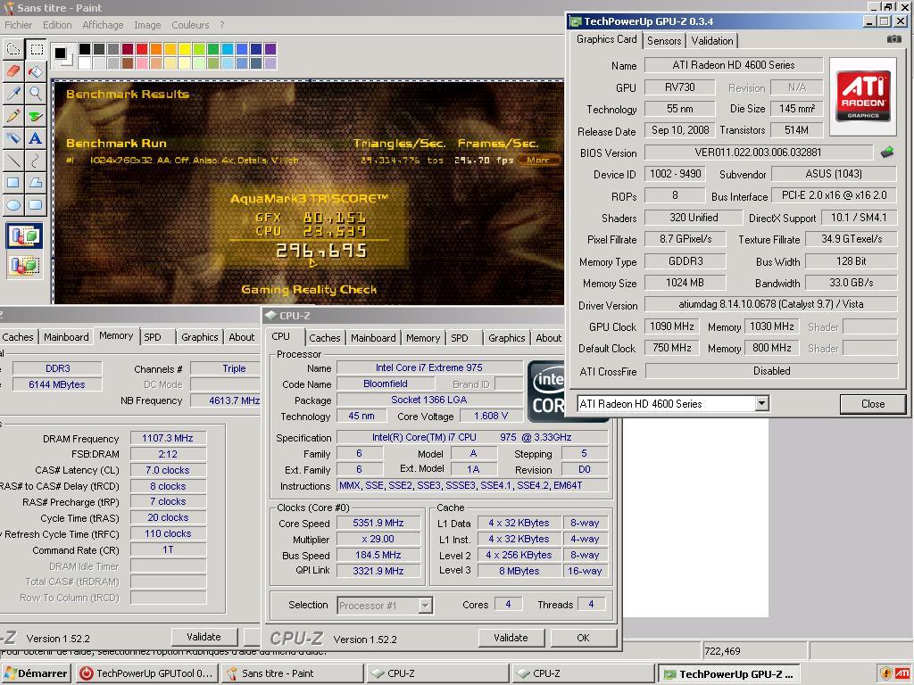Open the Graphics Card tab in GPU-Z

[606, 39]
